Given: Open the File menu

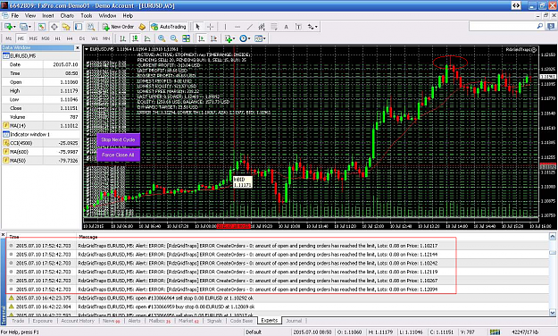Looking at the screenshot, I should (15, 16).
